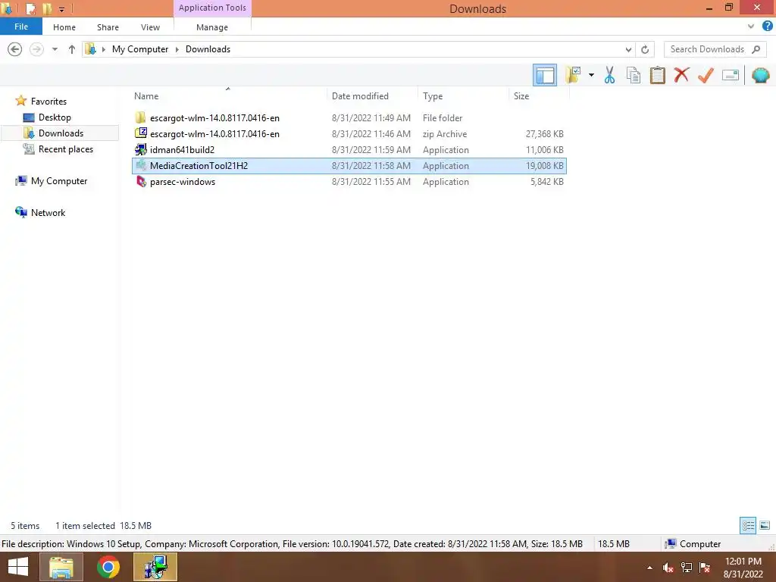Click the idman641build2 file icon
This screenshot has width=776, height=582.
pos(141,149)
